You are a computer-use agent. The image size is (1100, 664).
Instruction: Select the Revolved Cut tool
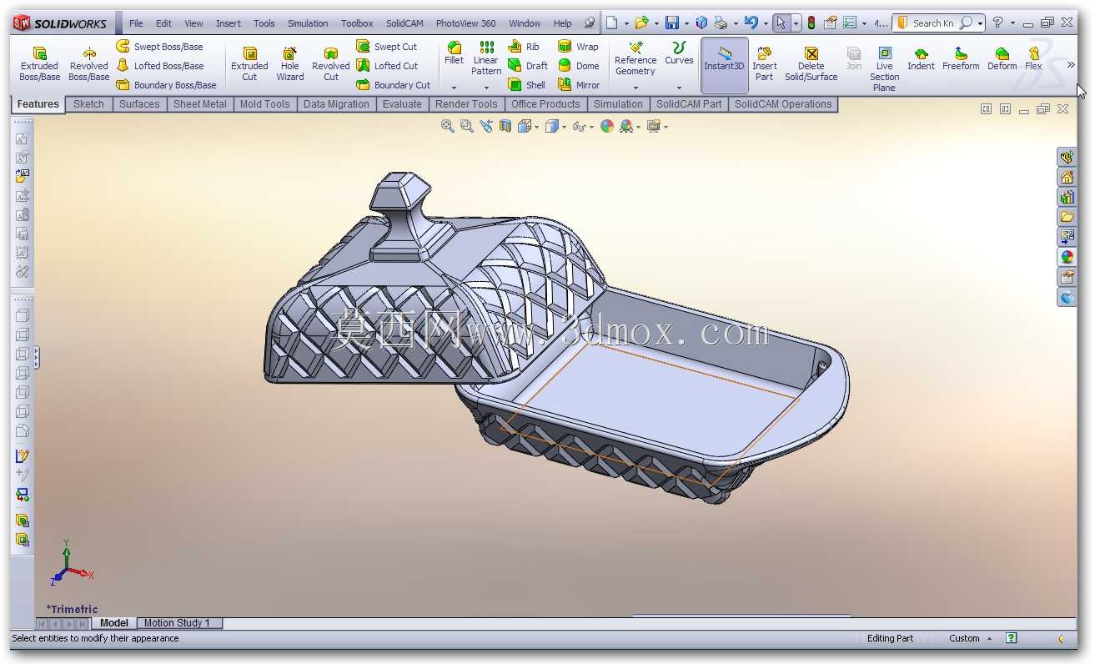[330, 63]
